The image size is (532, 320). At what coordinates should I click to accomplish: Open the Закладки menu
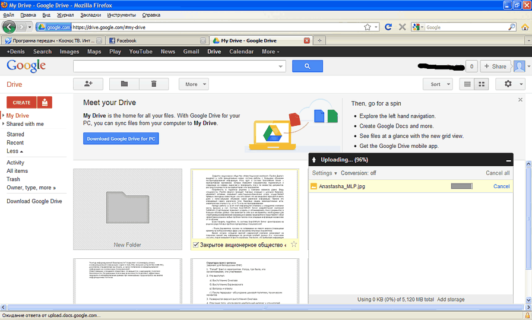91,15
